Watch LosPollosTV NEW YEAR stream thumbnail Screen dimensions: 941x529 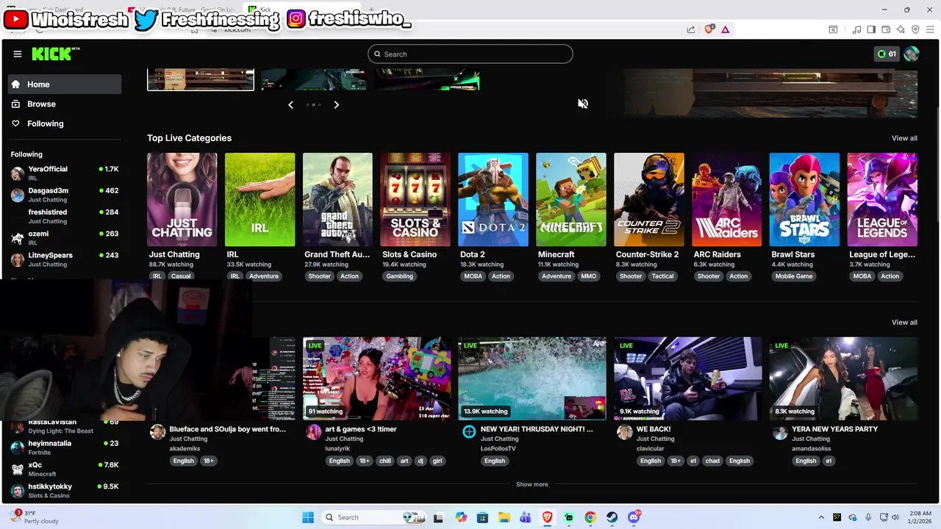click(x=532, y=378)
